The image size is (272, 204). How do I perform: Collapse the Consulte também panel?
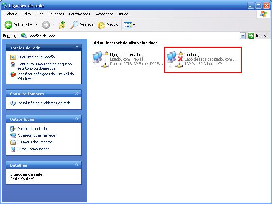(77, 93)
